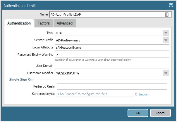Click the icon inside the Name field

[166, 15]
